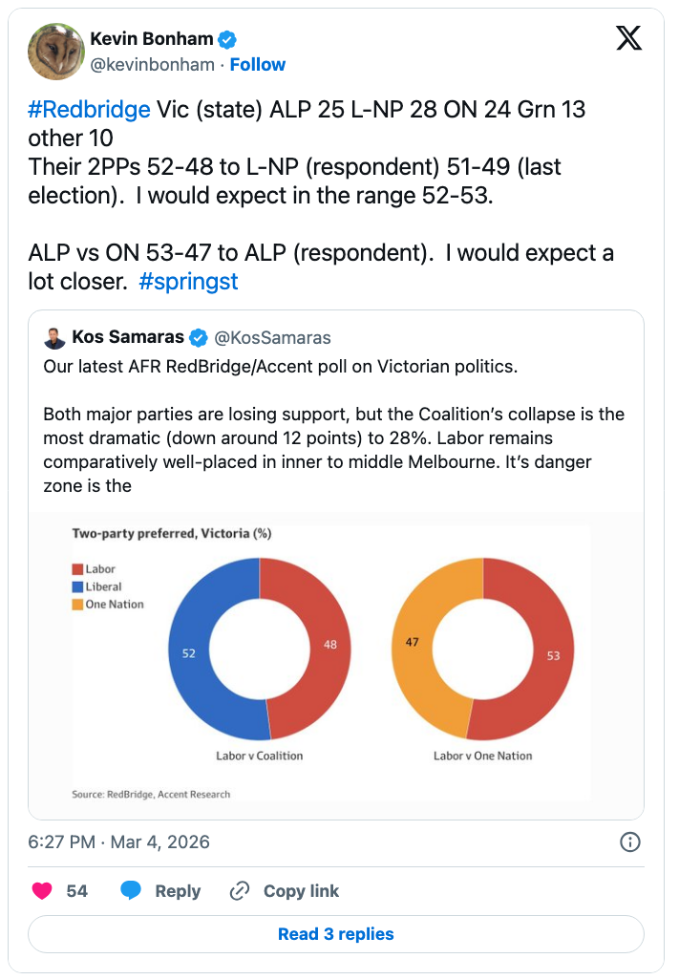This screenshot has width=679, height=980.
Task: Click the X logo icon
Action: click(x=627, y=38)
